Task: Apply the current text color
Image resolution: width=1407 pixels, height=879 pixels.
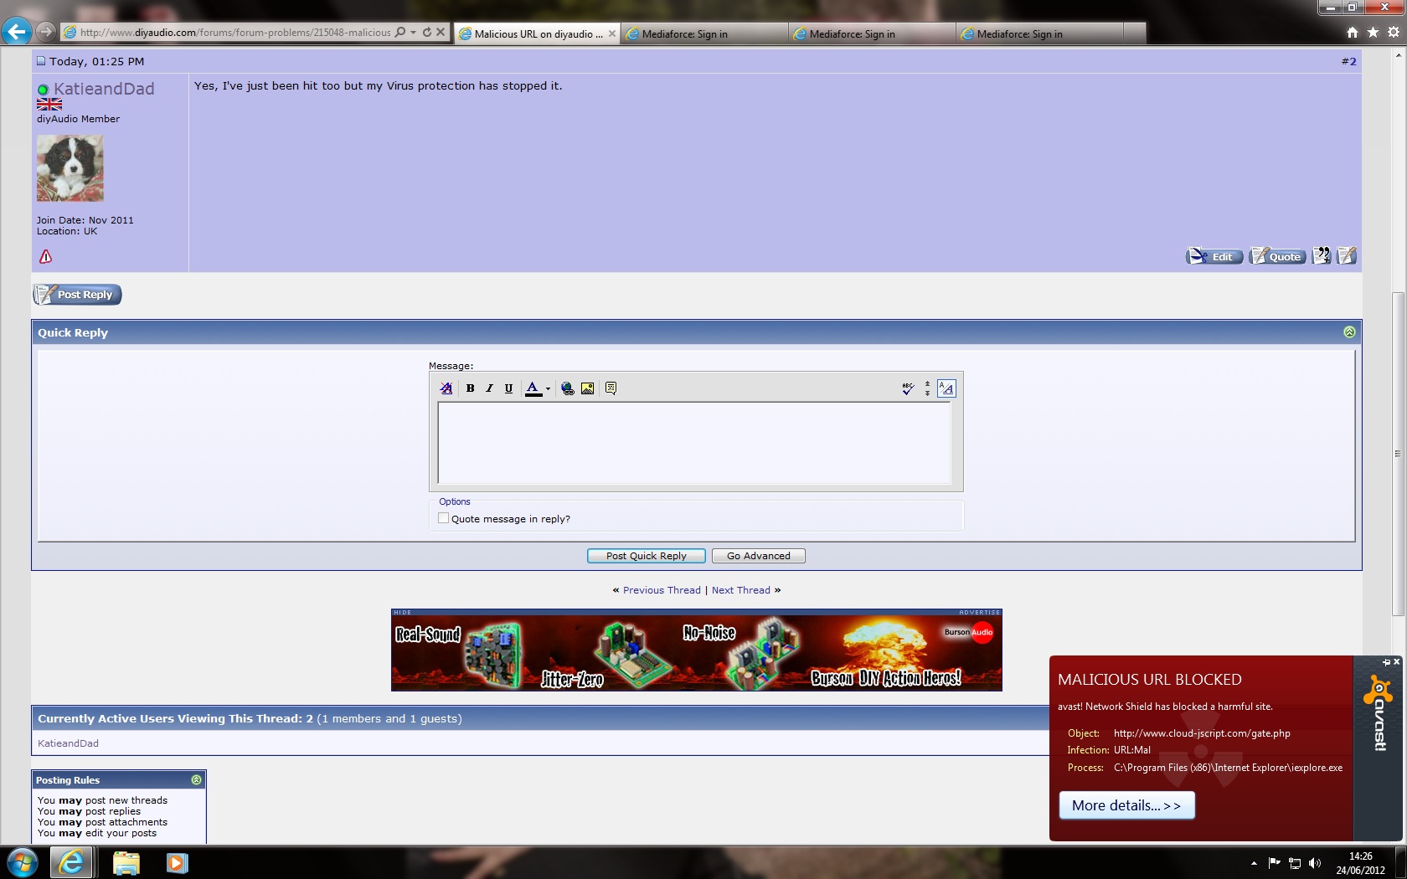Action: tap(533, 388)
